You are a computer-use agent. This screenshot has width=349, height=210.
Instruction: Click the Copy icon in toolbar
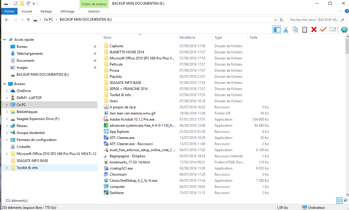(x=295, y=29)
